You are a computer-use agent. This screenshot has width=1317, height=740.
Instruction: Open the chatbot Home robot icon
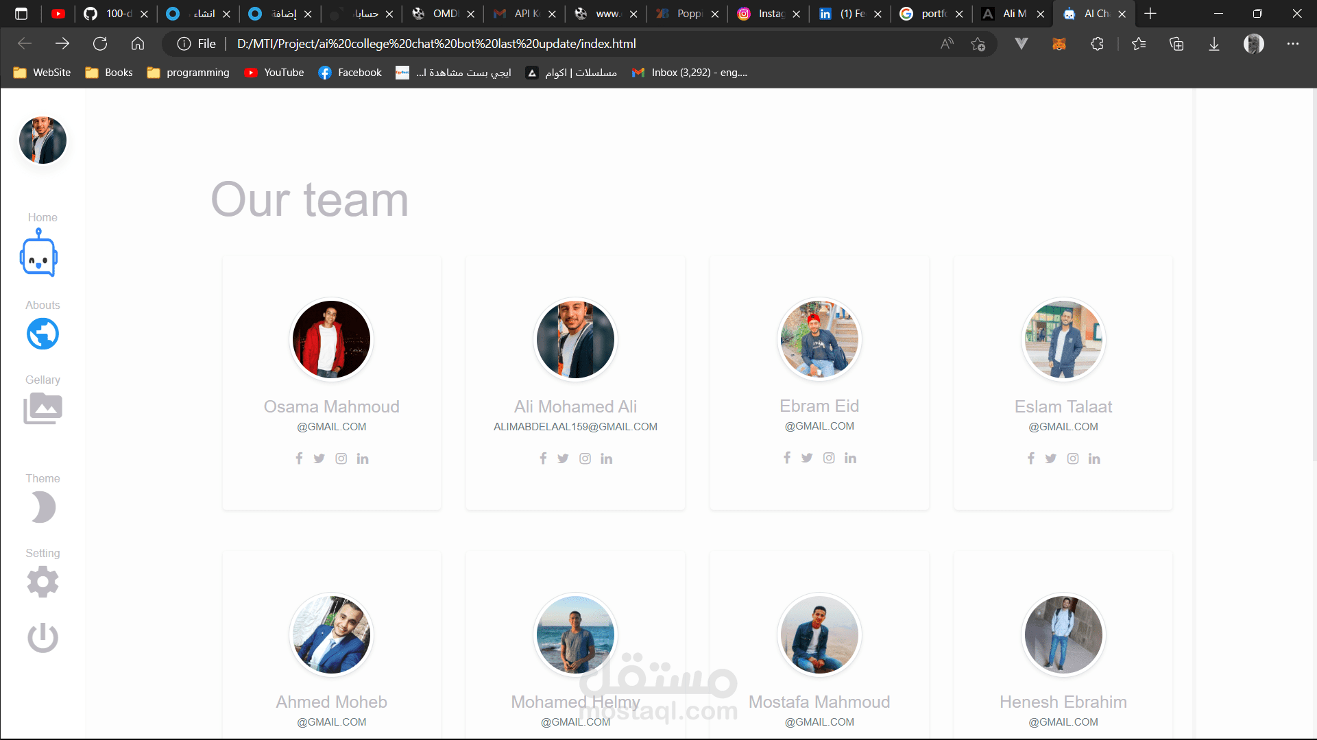(x=39, y=254)
